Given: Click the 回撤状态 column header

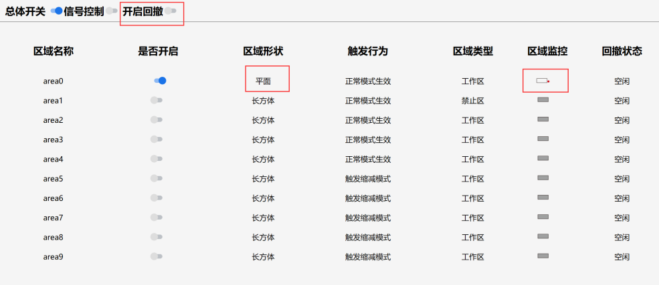Looking at the screenshot, I should (622, 51).
